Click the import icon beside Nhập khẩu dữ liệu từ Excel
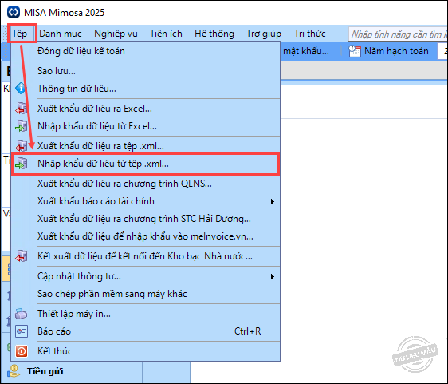The image size is (448, 384). tap(22, 126)
